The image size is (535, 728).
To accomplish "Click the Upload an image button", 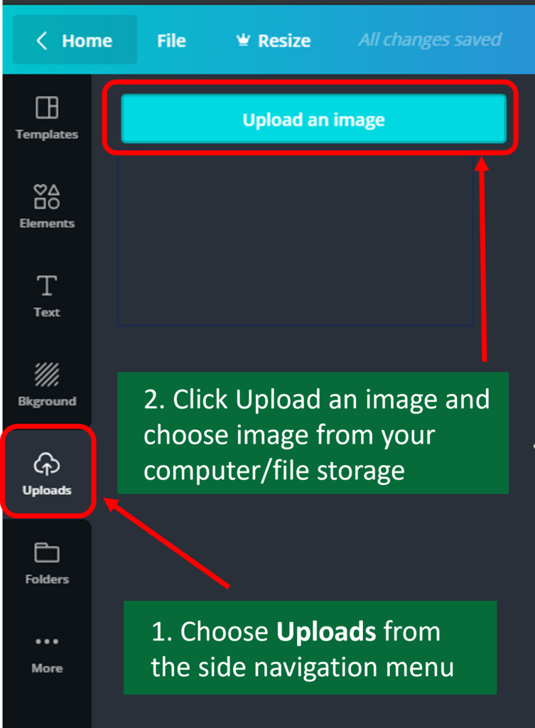I will click(313, 119).
